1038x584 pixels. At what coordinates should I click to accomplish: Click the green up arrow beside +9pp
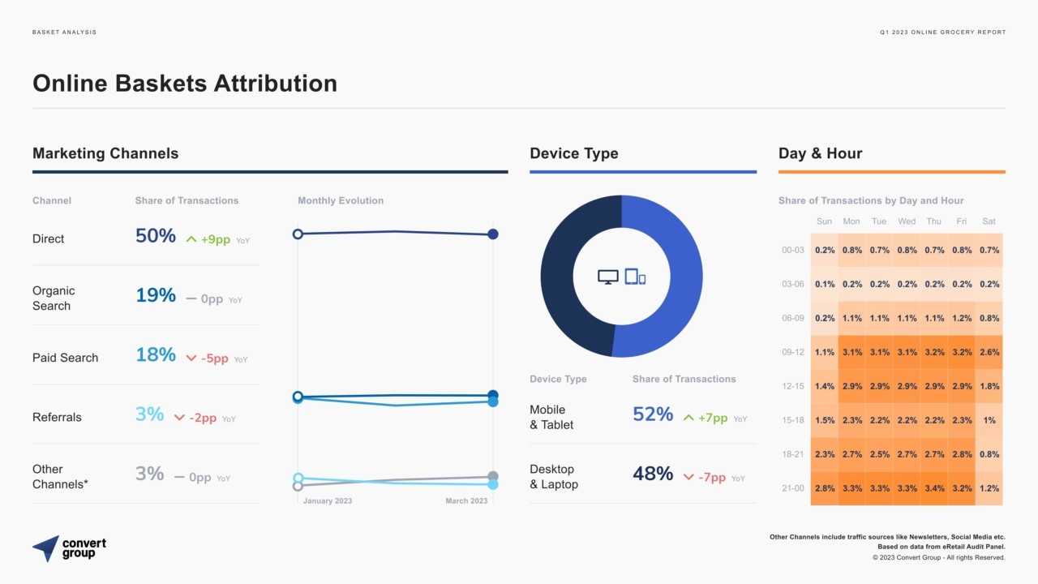point(191,239)
